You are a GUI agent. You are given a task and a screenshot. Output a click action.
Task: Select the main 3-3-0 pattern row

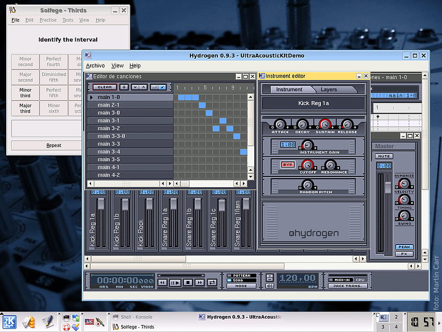[x=131, y=136]
